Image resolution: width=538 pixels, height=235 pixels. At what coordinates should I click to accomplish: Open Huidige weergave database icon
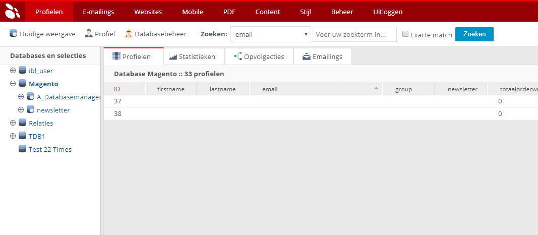coord(14,34)
